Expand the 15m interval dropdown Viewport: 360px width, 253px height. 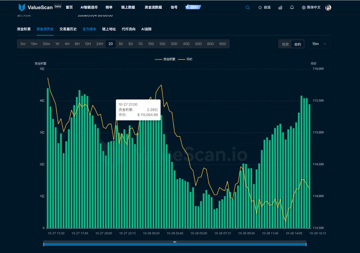pyautogui.click(x=319, y=44)
